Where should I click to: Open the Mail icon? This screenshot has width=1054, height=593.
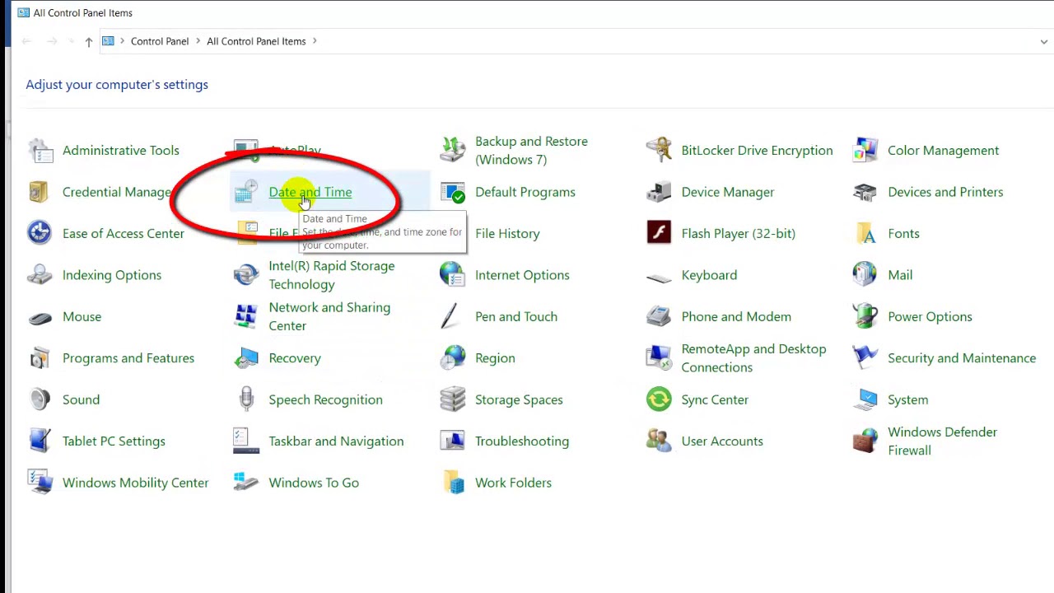(x=865, y=275)
